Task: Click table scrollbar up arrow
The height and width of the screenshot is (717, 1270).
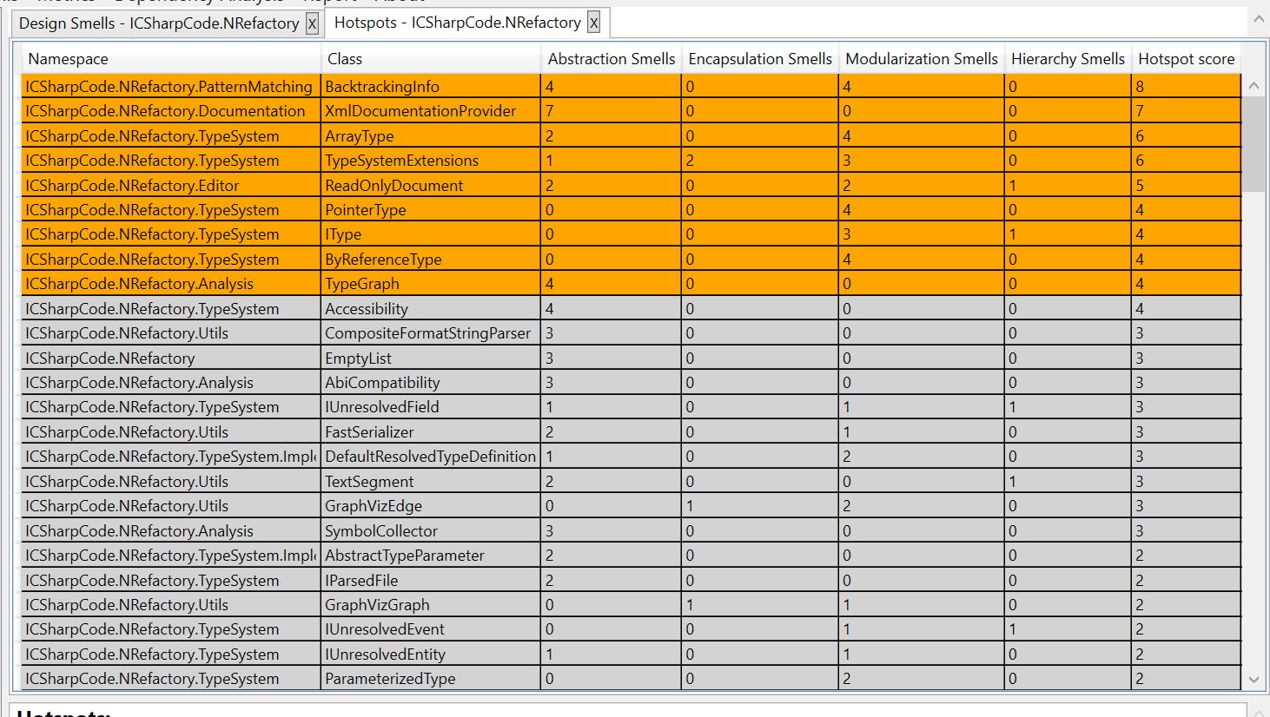Action: coord(1253,85)
